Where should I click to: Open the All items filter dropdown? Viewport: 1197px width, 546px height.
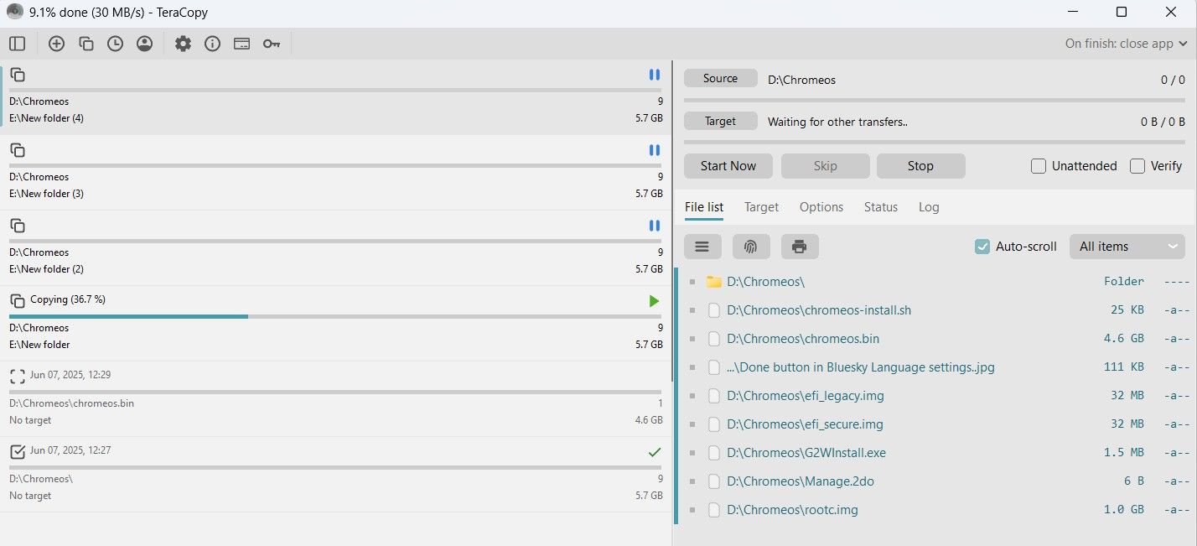tap(1127, 247)
